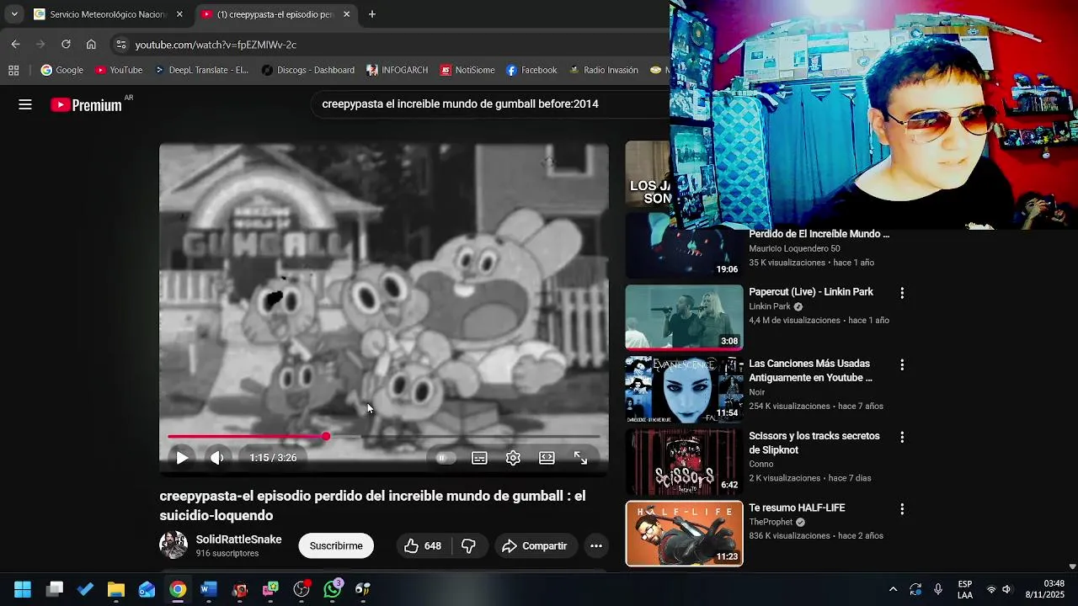The image size is (1078, 606).
Task: Close the Servicio Meteorológico tab
Action: point(179,14)
